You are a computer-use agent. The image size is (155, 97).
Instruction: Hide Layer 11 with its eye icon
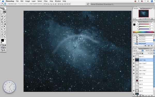pyautogui.click(x=134, y=67)
